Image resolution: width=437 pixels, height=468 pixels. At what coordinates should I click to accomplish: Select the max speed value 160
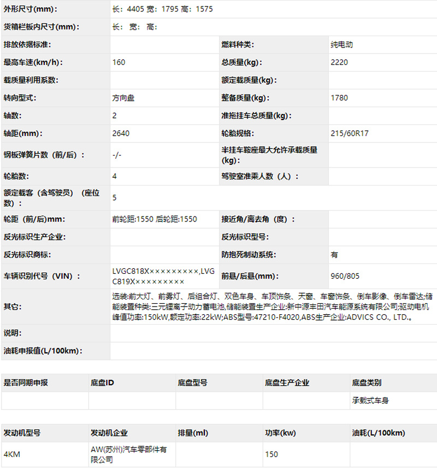coord(119,62)
